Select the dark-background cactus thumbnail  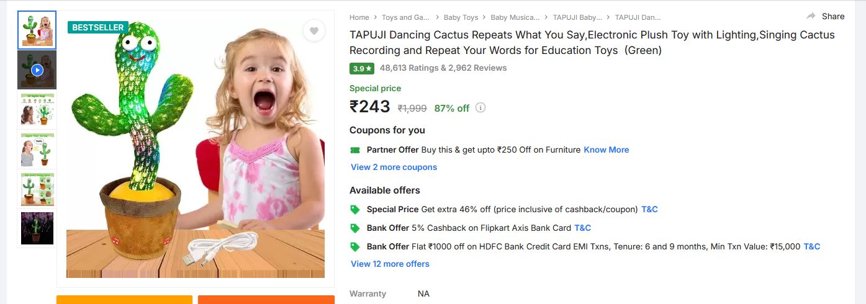pyautogui.click(x=37, y=228)
